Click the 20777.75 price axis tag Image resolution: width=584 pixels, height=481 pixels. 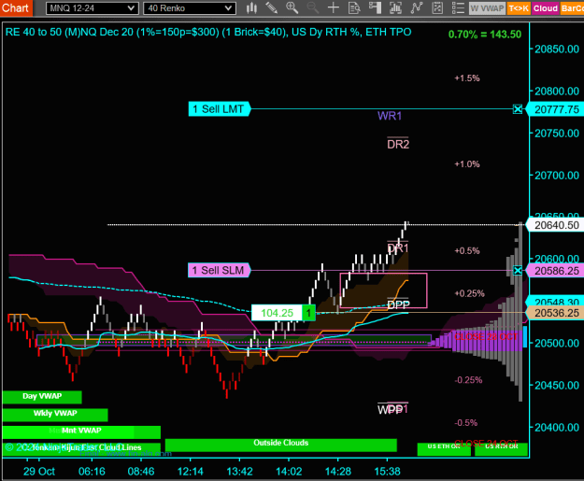point(557,109)
